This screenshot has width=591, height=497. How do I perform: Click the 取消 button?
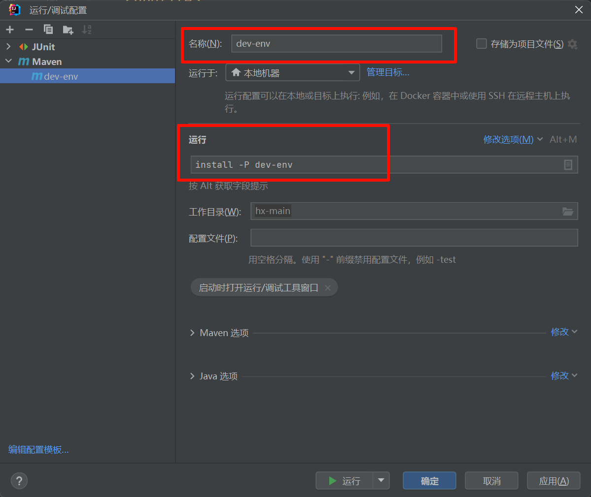coord(491,481)
